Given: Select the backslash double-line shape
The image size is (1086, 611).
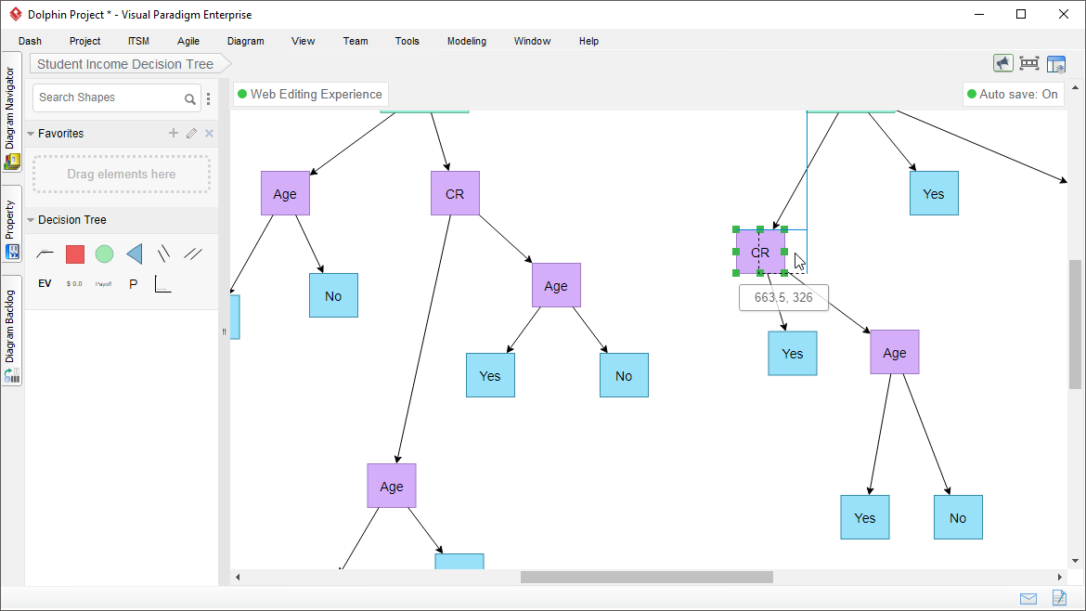Looking at the screenshot, I should [x=163, y=254].
